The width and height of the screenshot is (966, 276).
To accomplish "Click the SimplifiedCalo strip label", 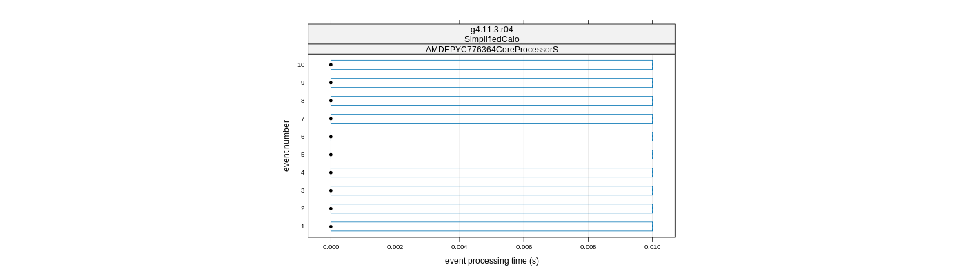I will 491,39.
